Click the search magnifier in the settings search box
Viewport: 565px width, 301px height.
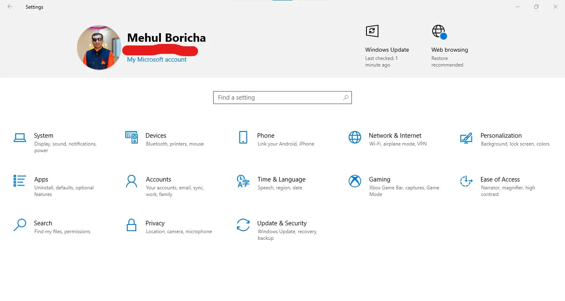pos(346,98)
